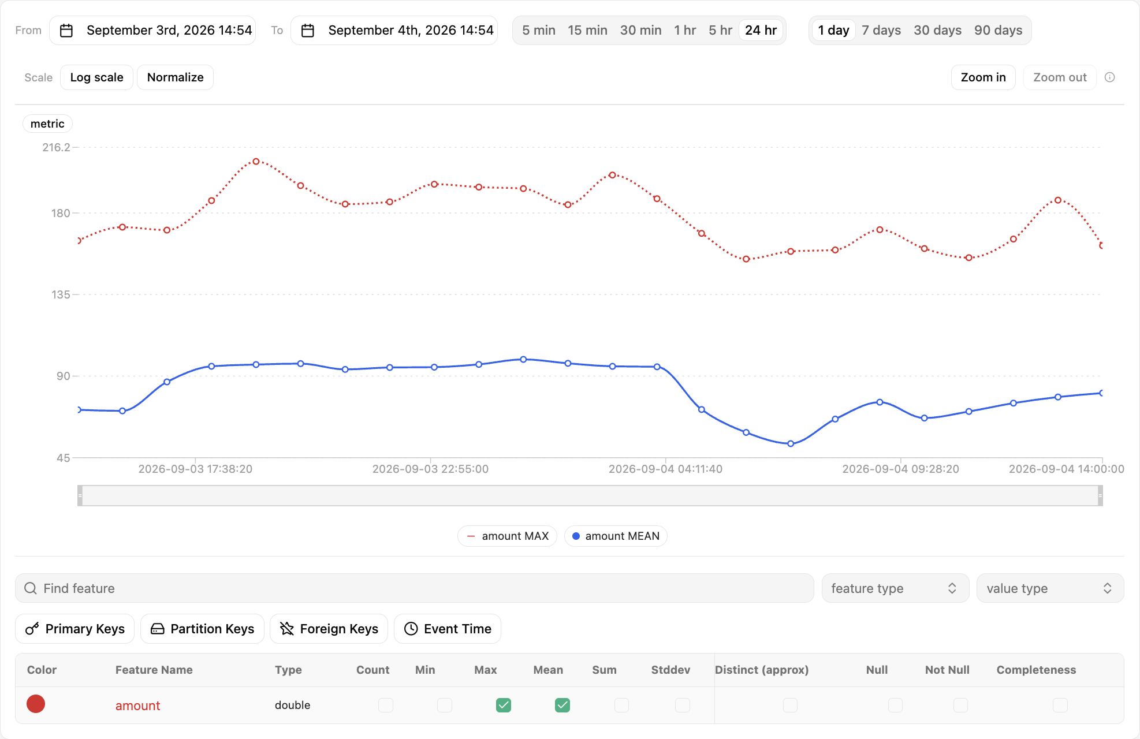Viewport: 1140px width, 739px height.
Task: Enable the Stddev checkbox for amount
Action: tap(683, 705)
